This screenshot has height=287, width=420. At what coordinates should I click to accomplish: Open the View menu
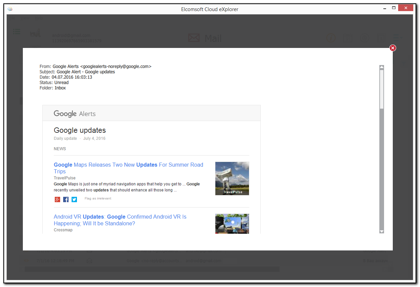[25, 18]
